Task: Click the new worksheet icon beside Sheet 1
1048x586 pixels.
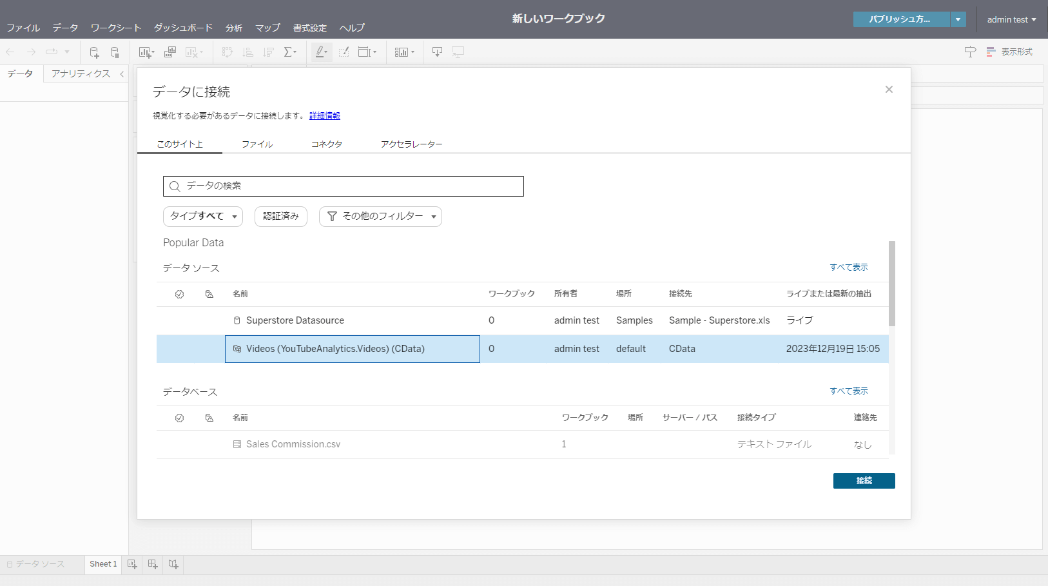Action: (x=132, y=564)
